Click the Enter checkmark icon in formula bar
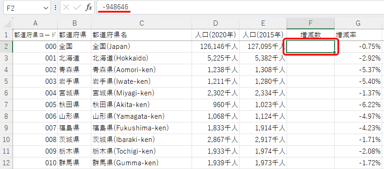This screenshot has height=169, width=384. coord(77,7)
